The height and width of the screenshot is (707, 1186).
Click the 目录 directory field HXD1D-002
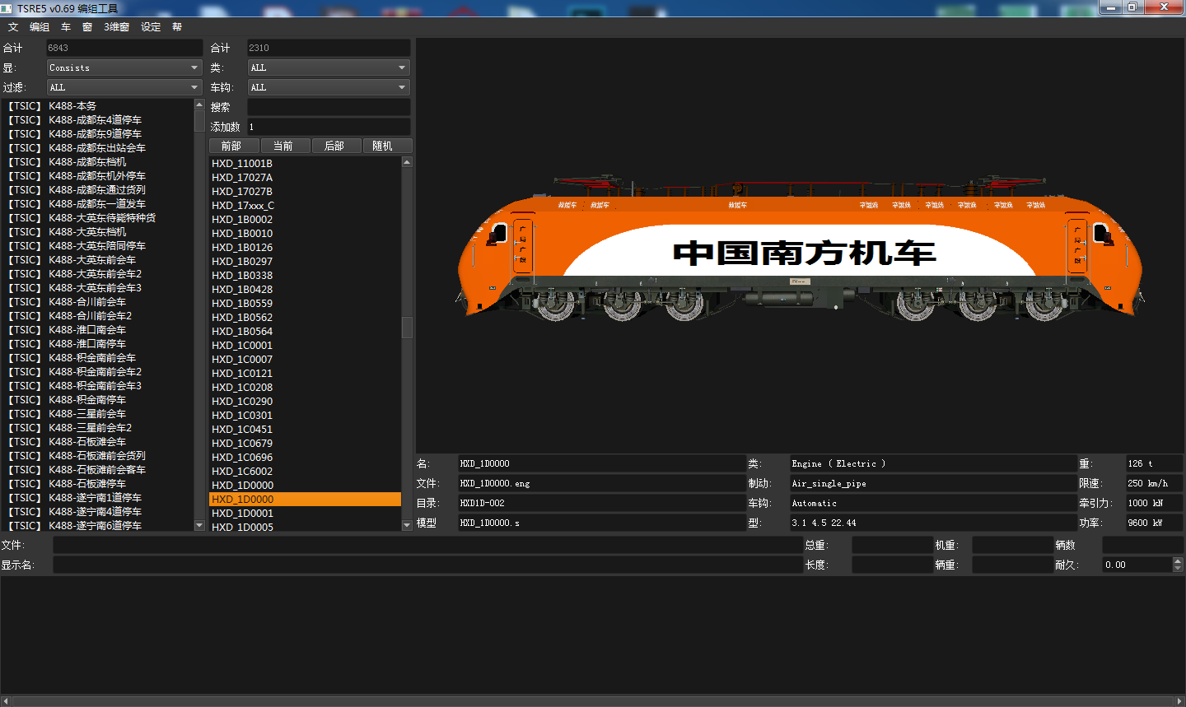tap(602, 503)
